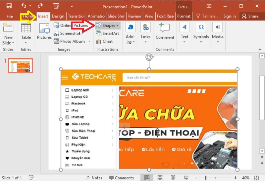Zoom out with the minus button

coord(196,178)
